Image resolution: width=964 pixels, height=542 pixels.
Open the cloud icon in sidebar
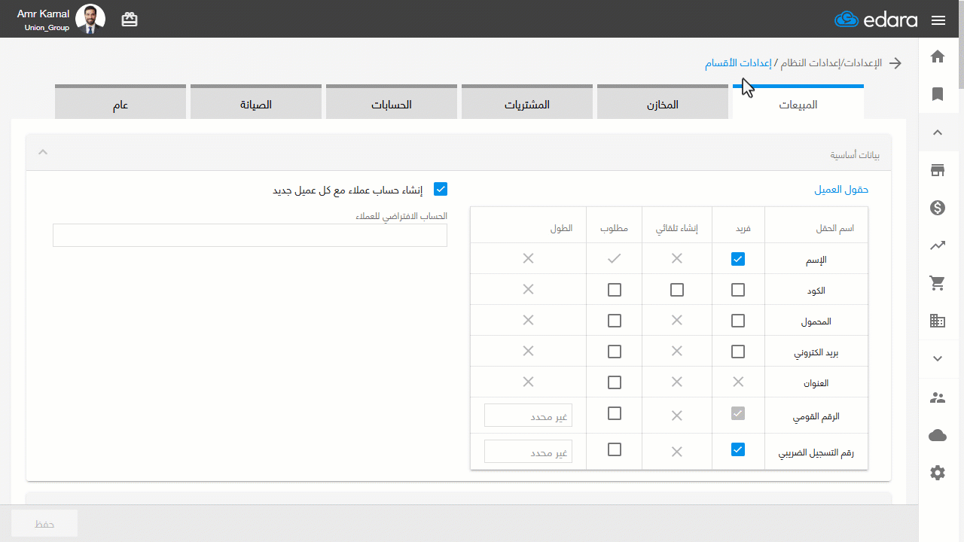(938, 435)
